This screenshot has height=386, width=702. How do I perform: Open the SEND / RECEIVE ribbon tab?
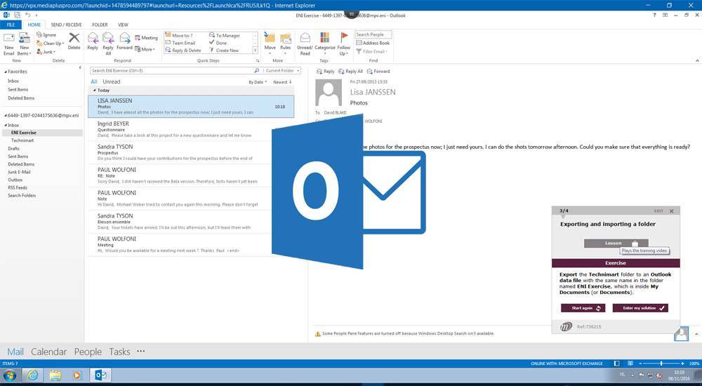(x=66, y=25)
